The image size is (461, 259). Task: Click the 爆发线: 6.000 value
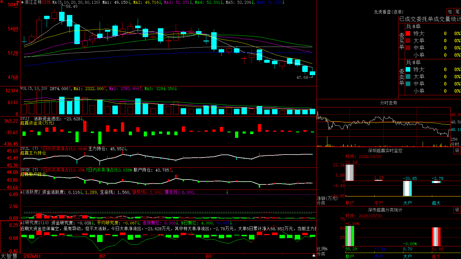coord(180,192)
